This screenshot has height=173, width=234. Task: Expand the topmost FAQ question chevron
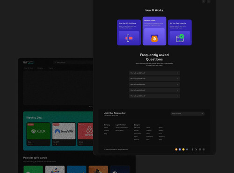[177, 73]
